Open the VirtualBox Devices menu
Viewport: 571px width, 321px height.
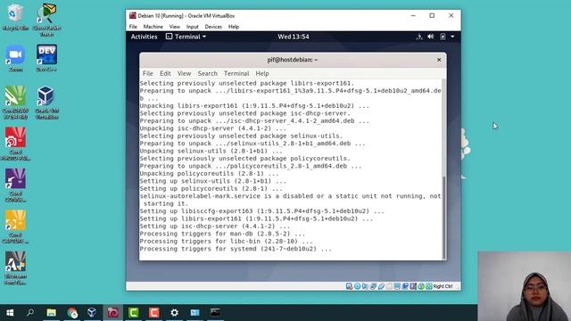pyautogui.click(x=213, y=27)
